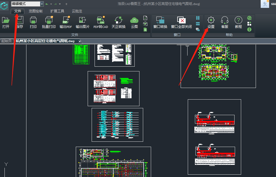Export drawing with 输出PDF icon

pyautogui.click(x=66, y=22)
